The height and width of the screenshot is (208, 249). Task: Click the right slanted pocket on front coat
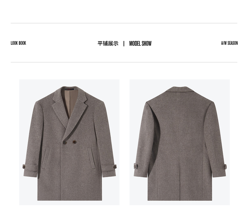point(91,158)
